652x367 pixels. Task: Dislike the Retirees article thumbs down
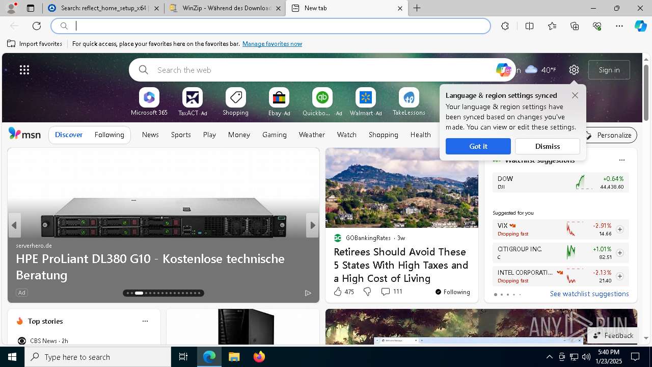tap(367, 292)
